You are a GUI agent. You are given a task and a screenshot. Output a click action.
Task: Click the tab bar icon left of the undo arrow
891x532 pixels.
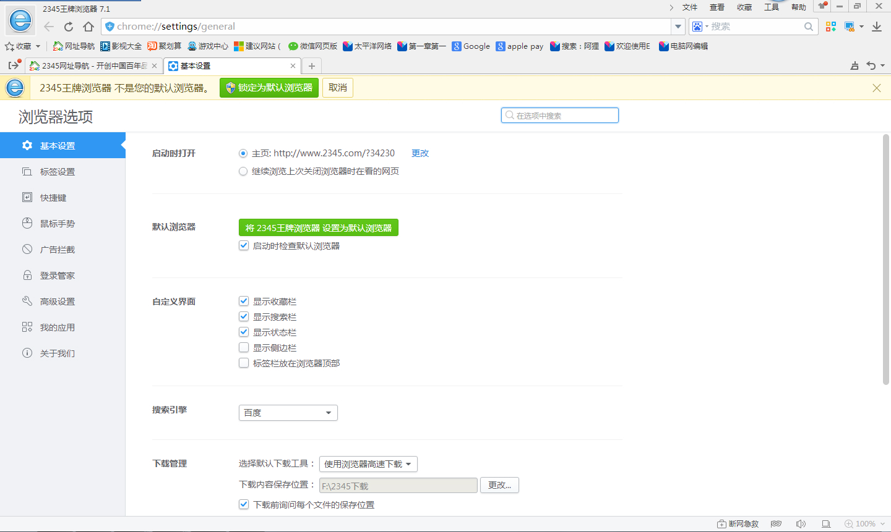pyautogui.click(x=854, y=66)
